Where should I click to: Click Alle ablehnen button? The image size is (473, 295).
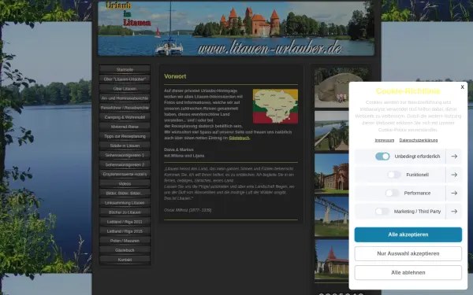408,272
